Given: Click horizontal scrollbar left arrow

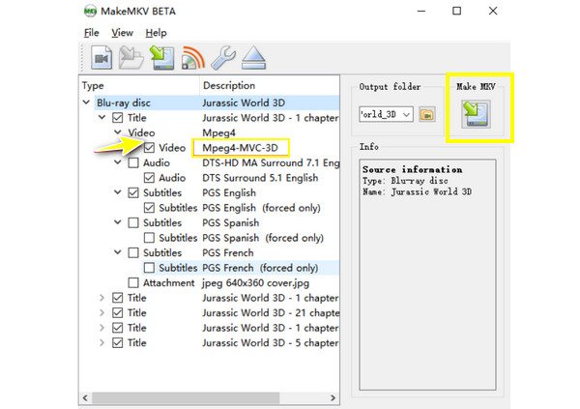Looking at the screenshot, I should coord(85,398).
